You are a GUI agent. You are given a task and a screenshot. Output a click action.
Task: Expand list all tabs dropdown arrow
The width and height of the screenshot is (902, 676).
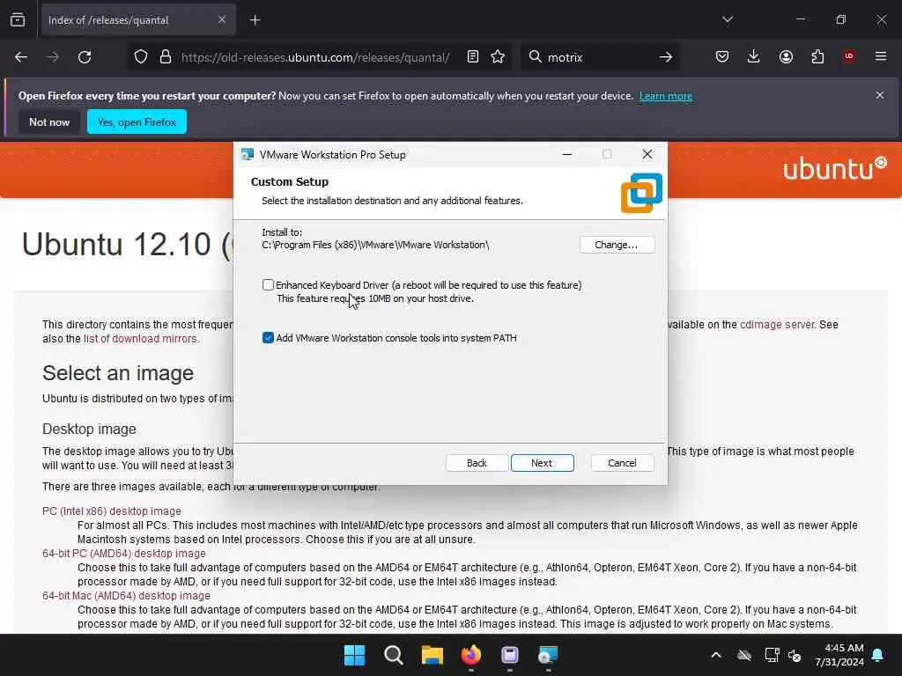727,19
